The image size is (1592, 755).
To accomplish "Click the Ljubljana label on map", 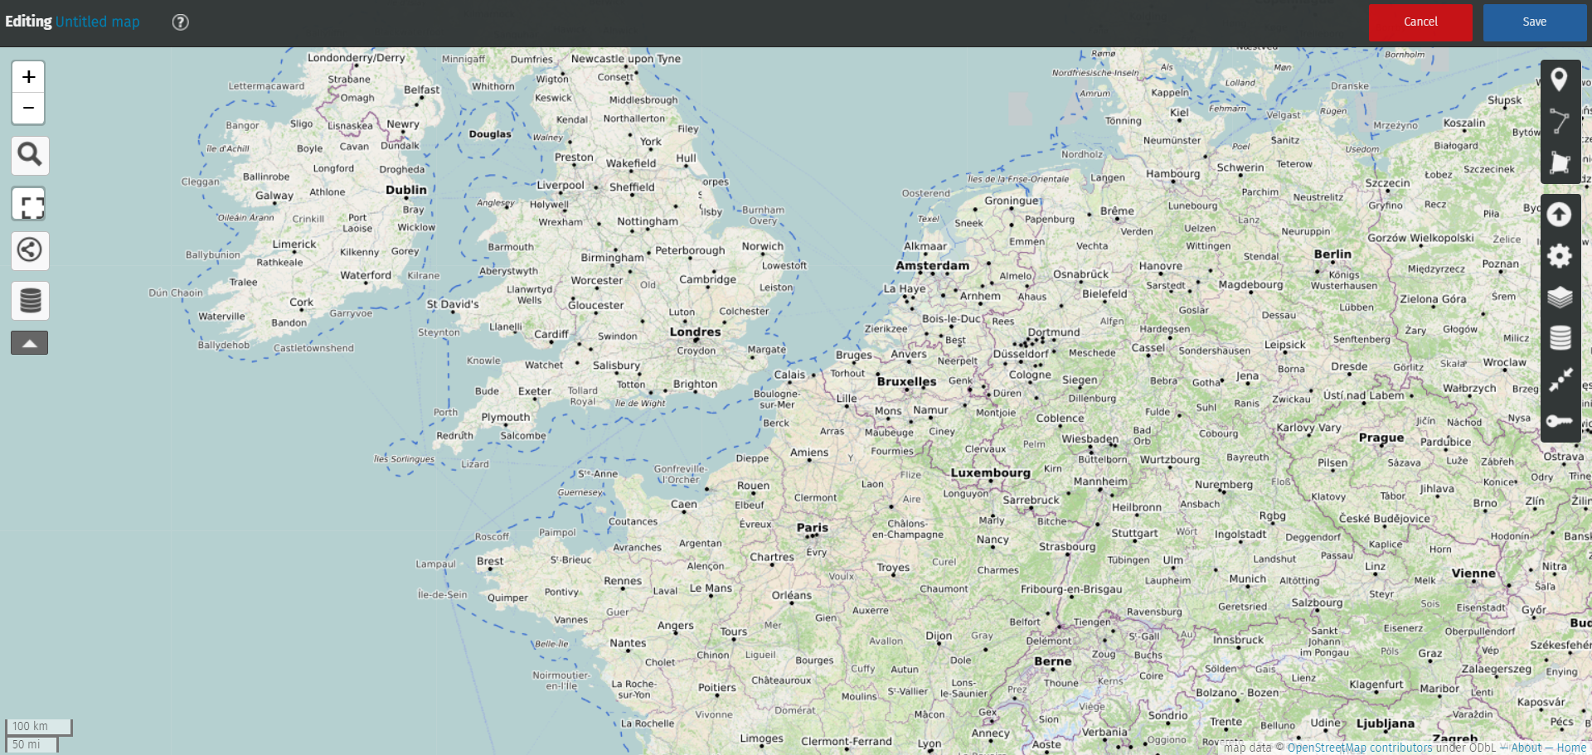I will pos(1386,724).
